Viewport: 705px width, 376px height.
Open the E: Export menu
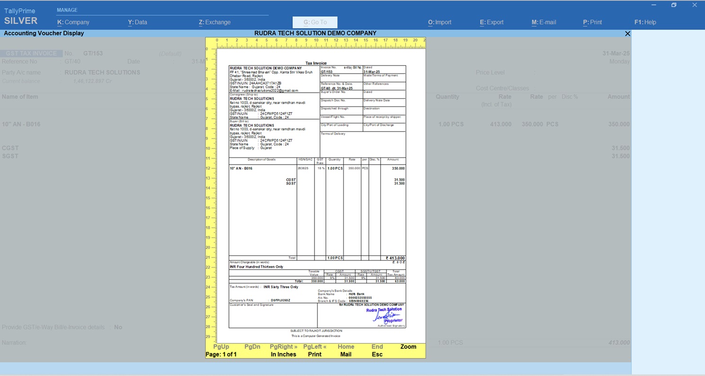492,22
